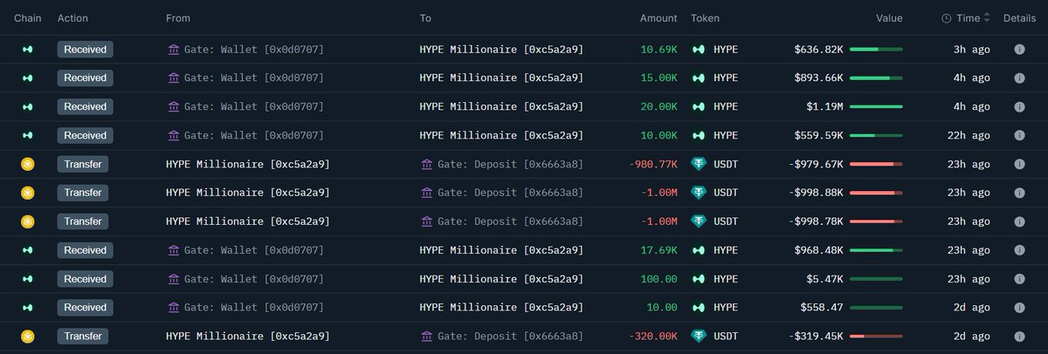
Task: Click Received badge in $5.47K row
Action: (85, 280)
